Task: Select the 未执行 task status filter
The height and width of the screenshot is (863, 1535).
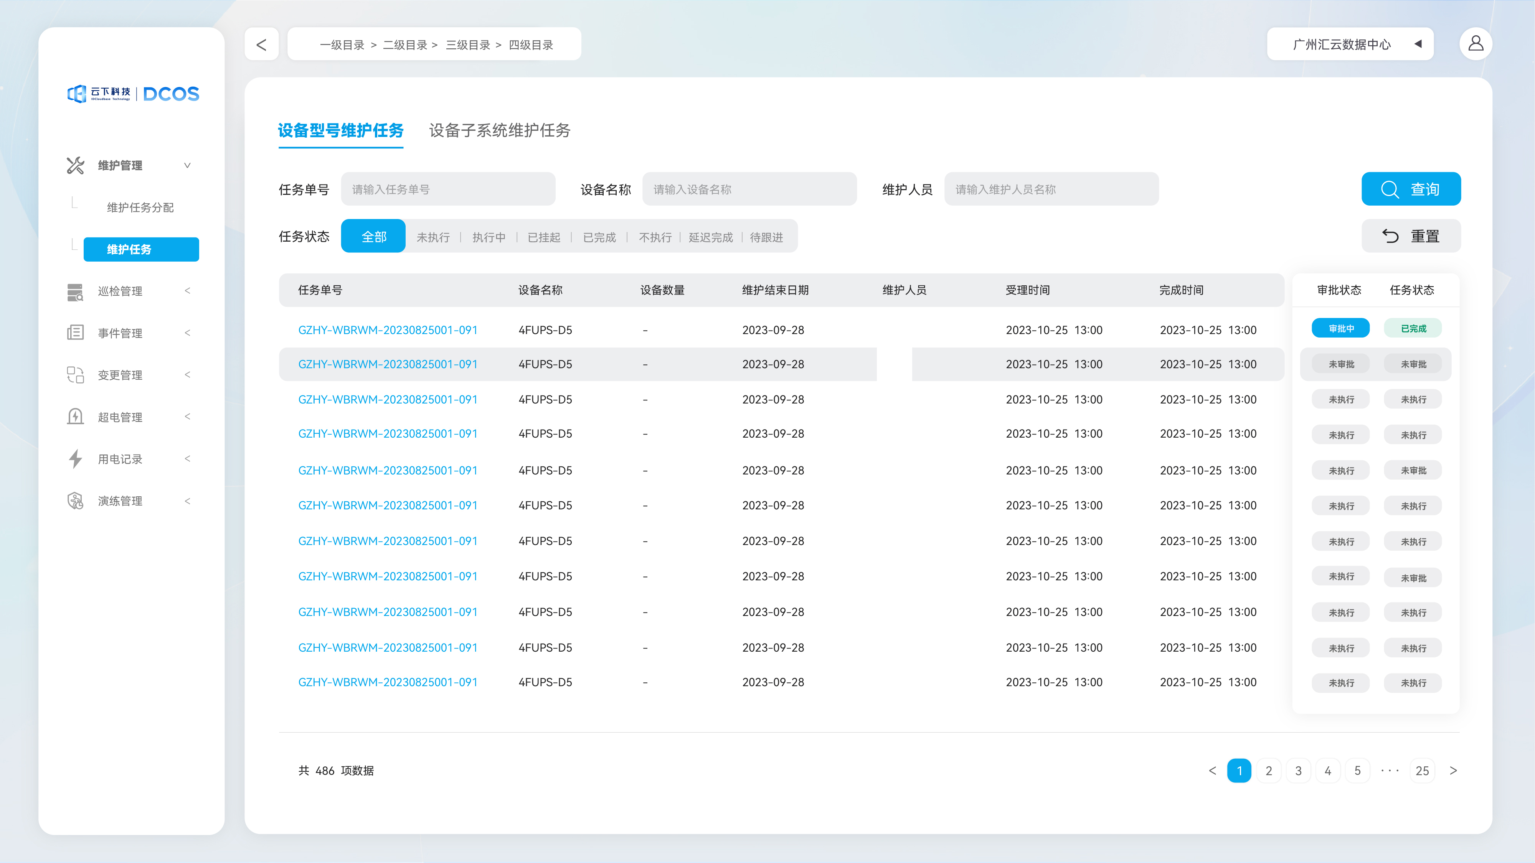Action: point(433,236)
